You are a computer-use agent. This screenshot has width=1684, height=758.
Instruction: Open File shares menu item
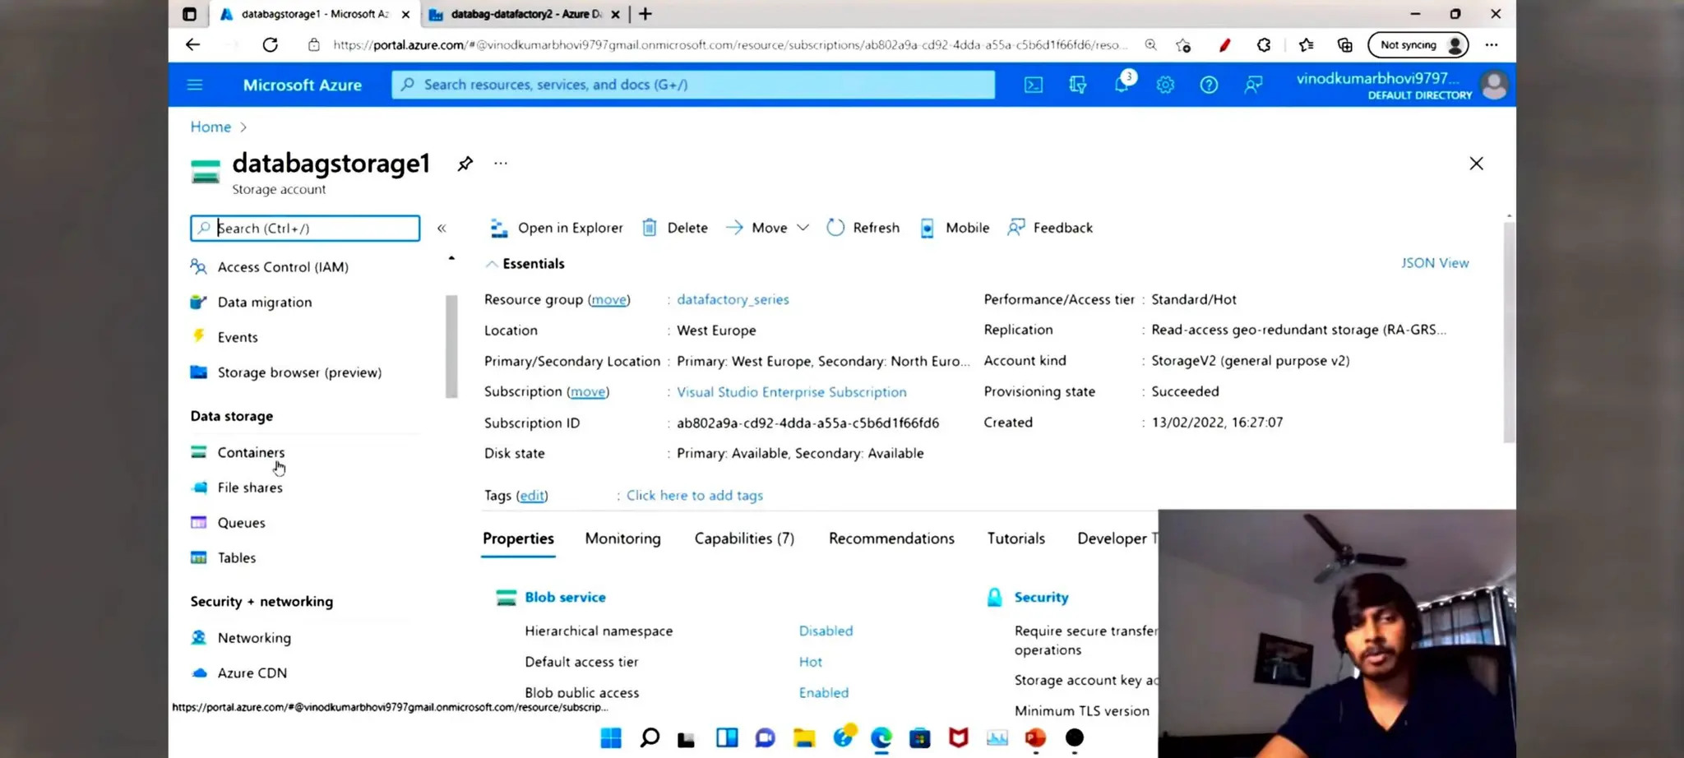coord(250,488)
